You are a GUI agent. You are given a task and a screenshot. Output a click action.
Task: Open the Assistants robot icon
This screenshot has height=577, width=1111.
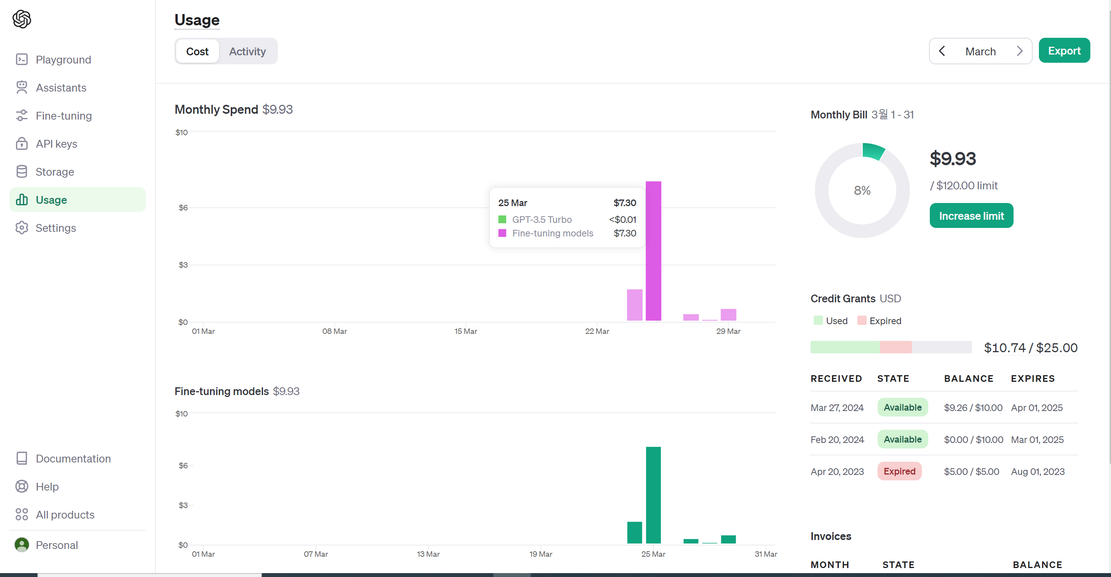coord(21,88)
